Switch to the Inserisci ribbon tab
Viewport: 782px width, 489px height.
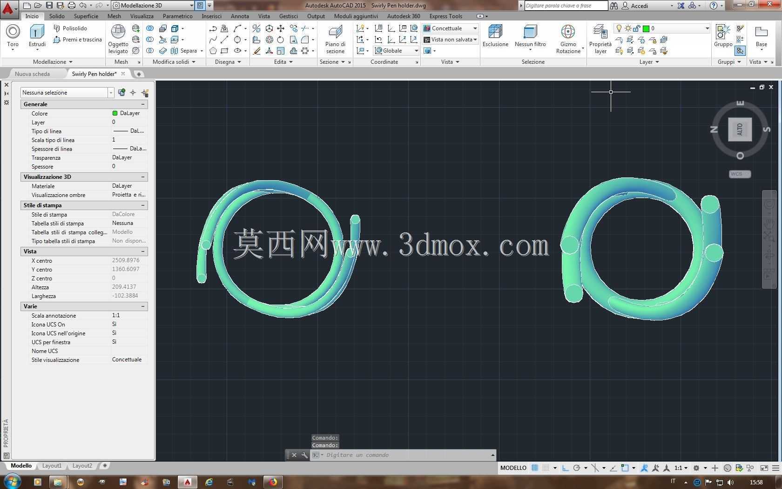(211, 16)
